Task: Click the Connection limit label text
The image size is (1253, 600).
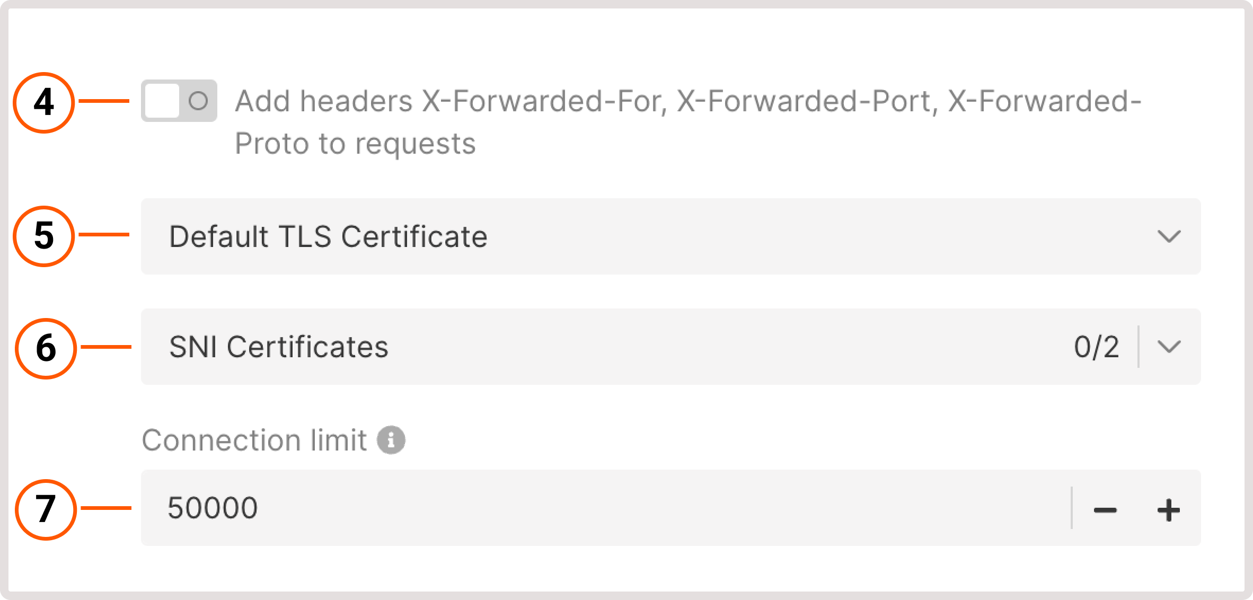Action: pyautogui.click(x=254, y=440)
